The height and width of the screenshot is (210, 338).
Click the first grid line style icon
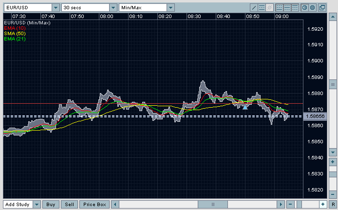[279, 8]
